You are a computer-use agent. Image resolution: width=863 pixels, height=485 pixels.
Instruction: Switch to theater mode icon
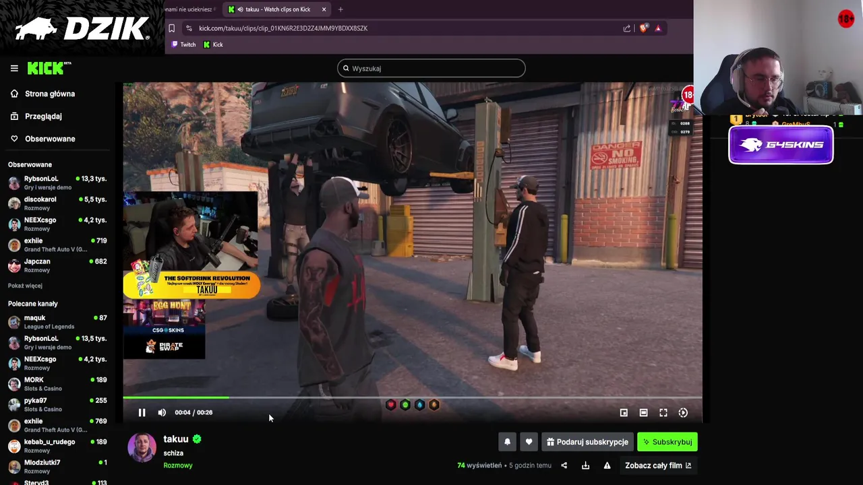(643, 412)
